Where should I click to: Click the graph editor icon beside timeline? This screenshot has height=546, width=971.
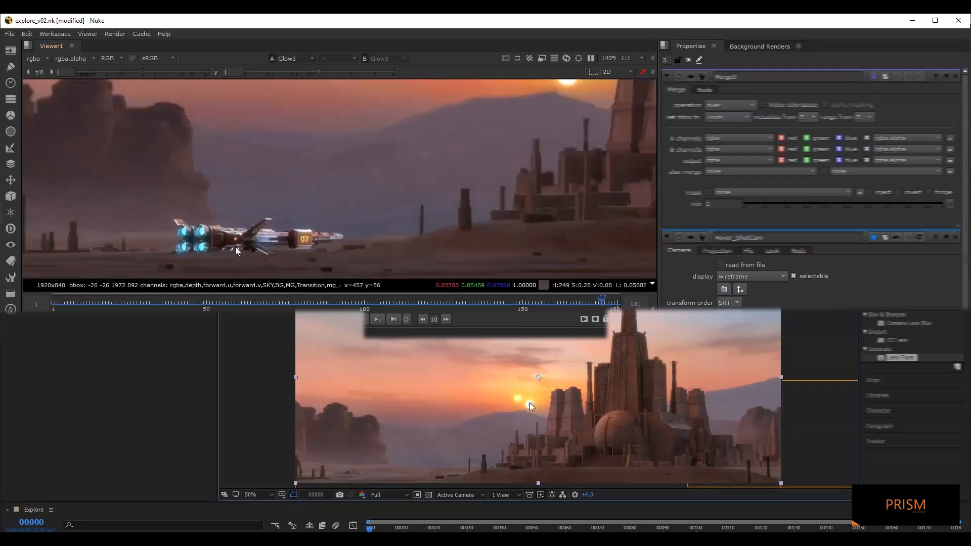coord(353,525)
